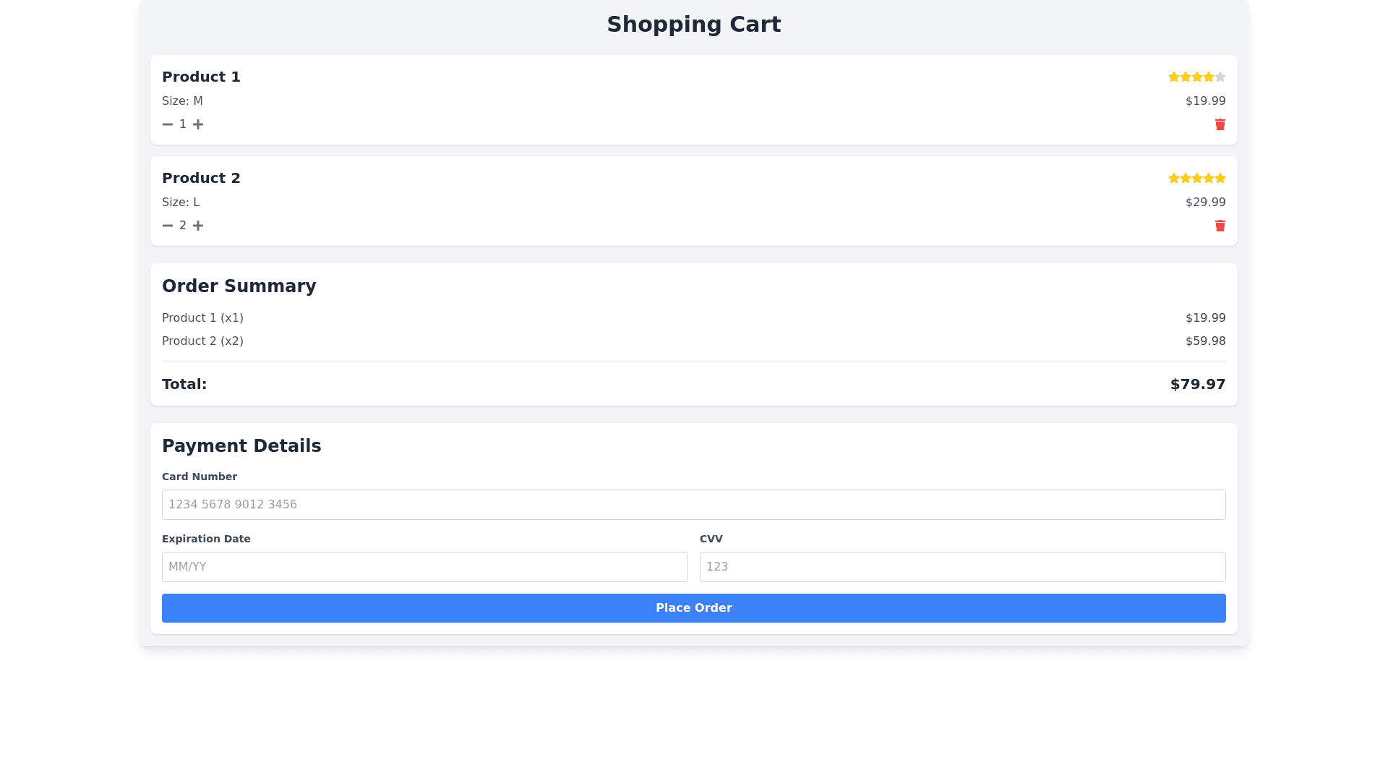This screenshot has width=1388, height=781.
Task: Remove Product 1 using trash icon
Action: tap(1220, 124)
